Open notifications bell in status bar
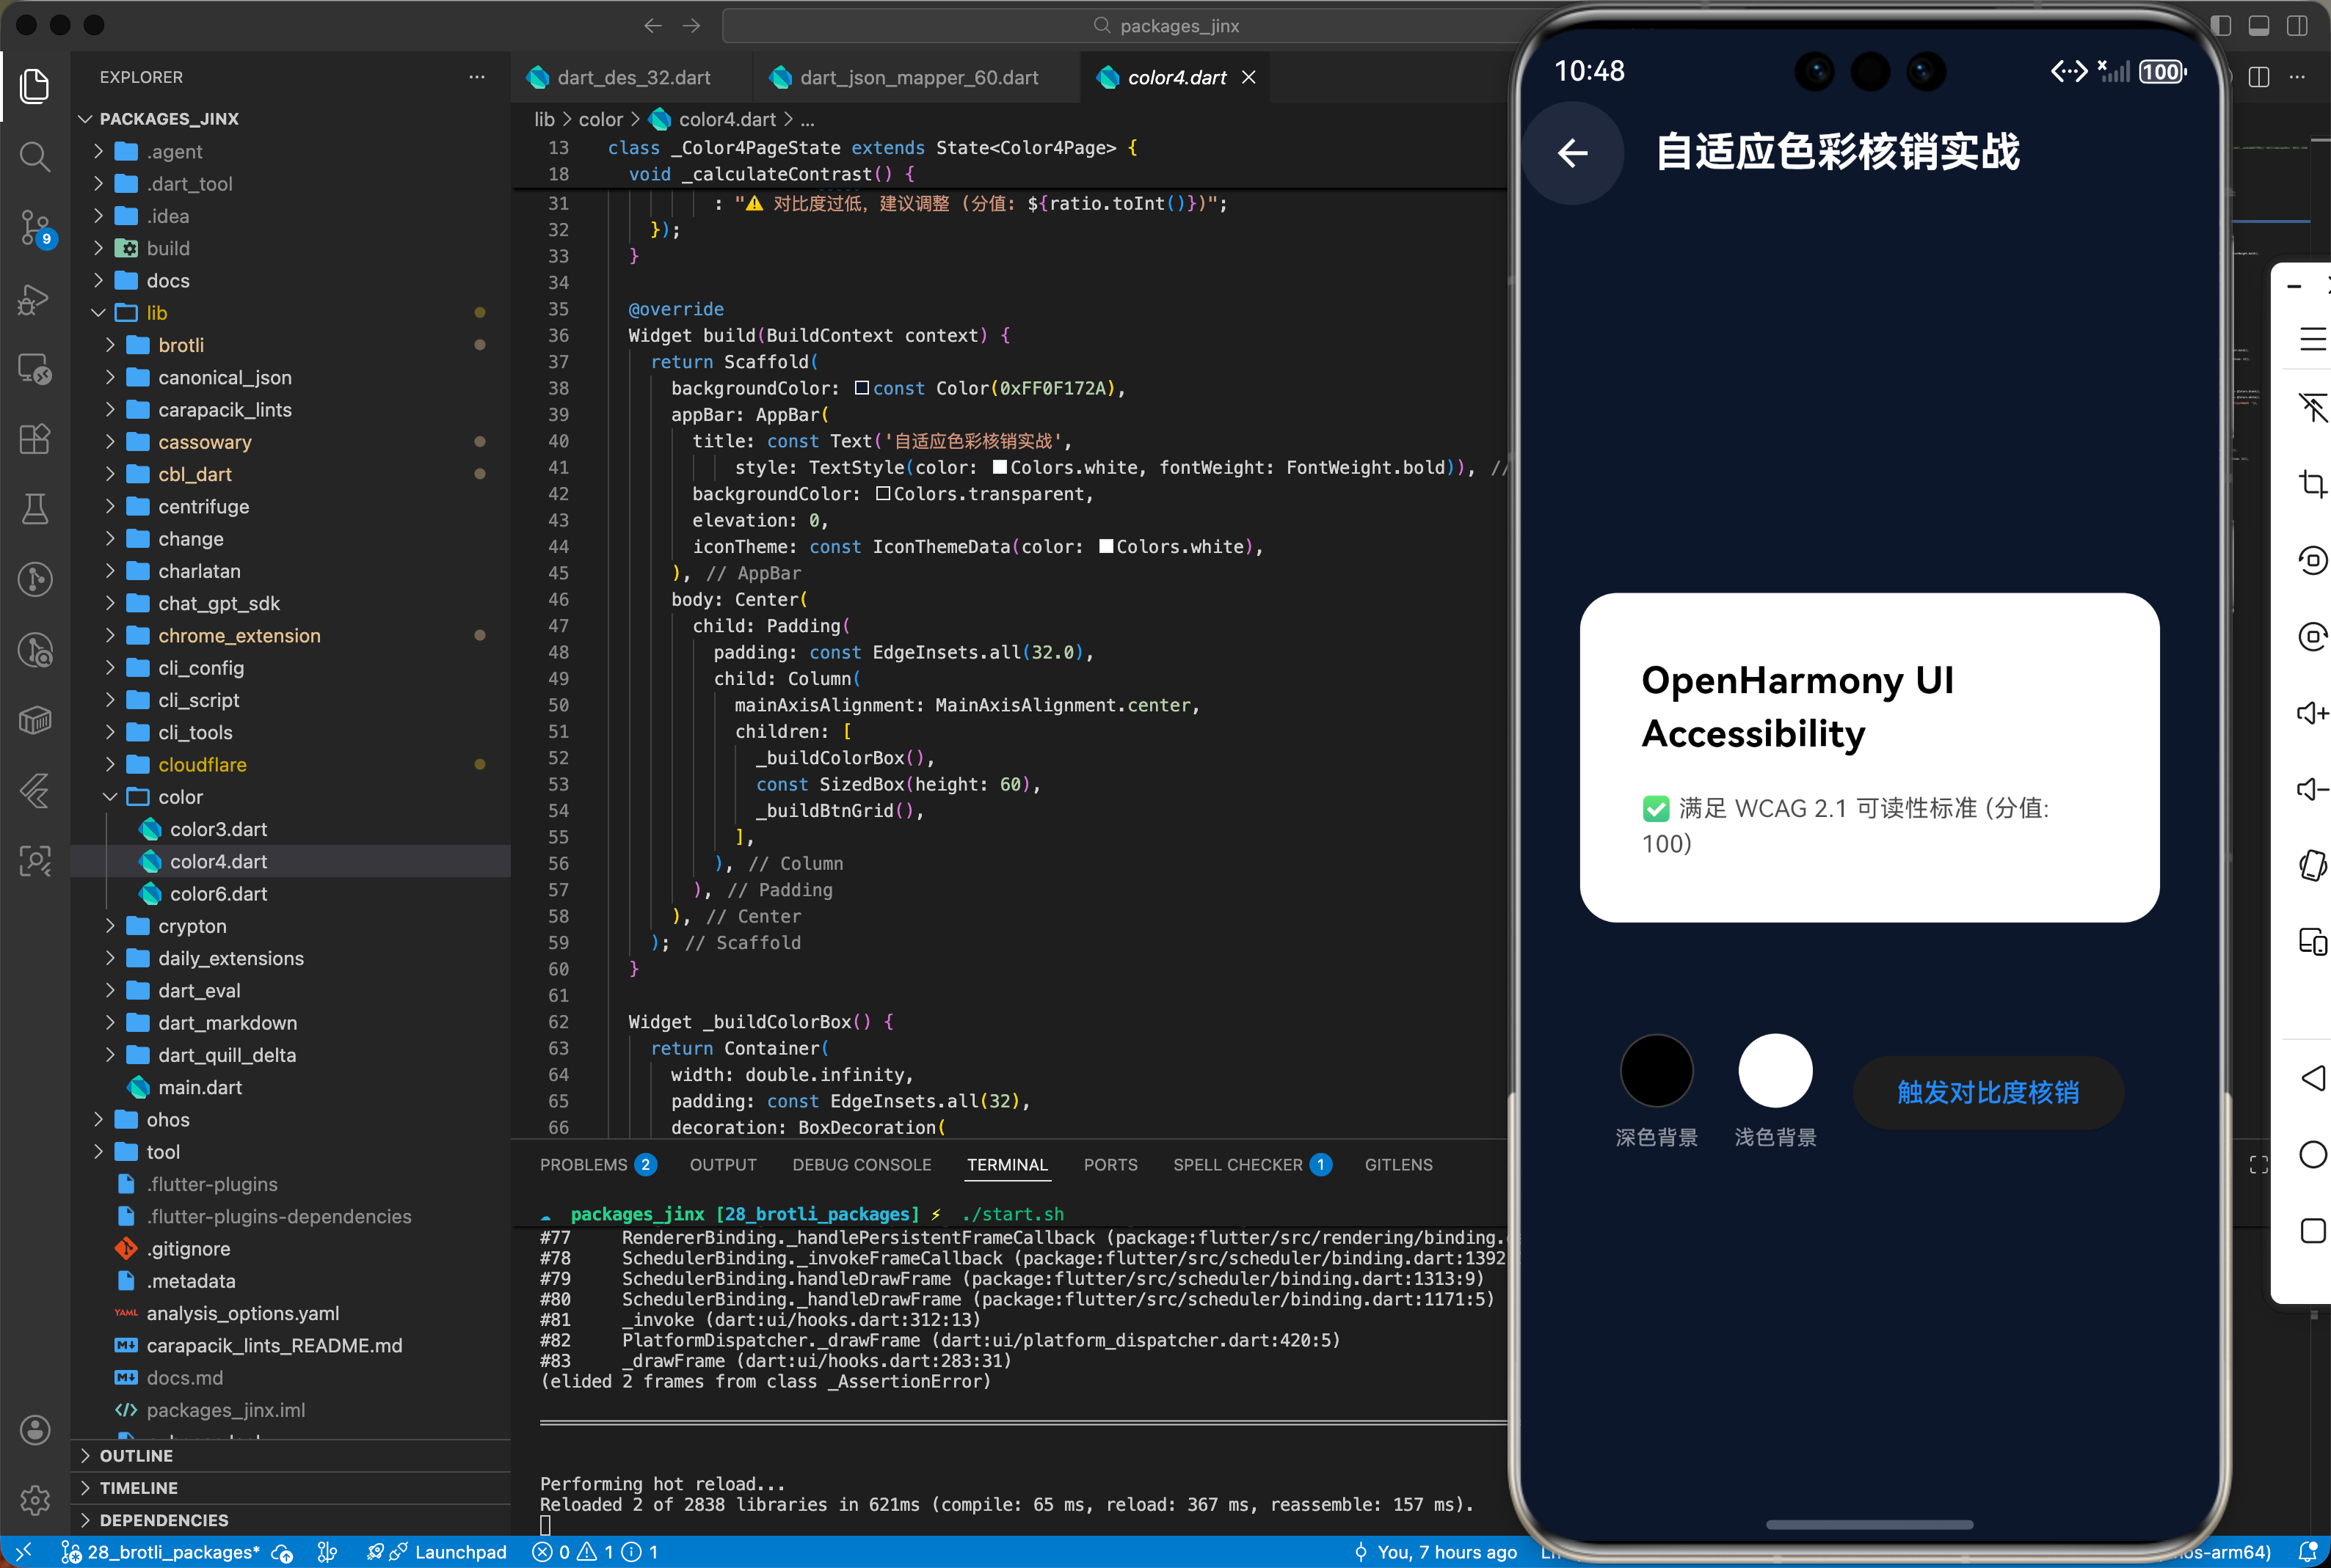 pyautogui.click(x=2308, y=1552)
